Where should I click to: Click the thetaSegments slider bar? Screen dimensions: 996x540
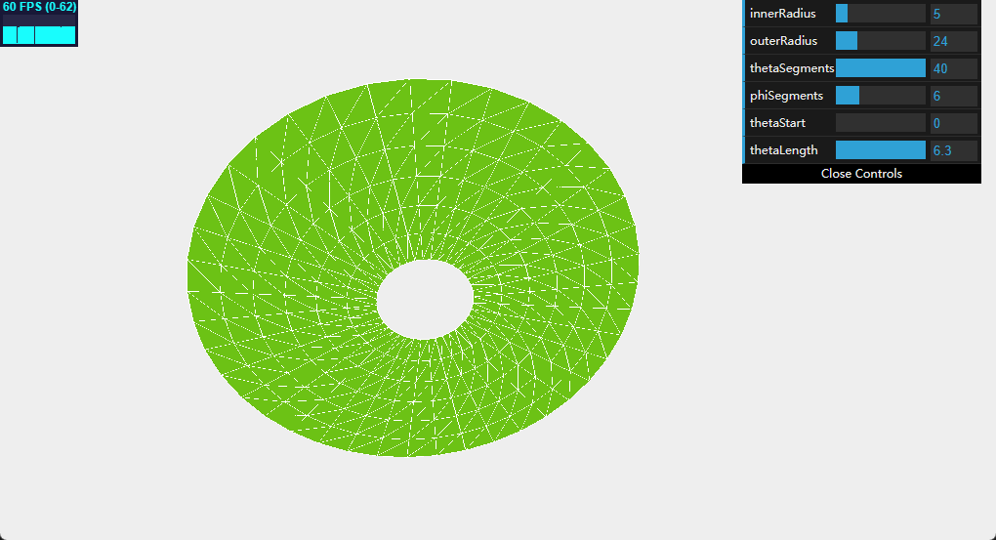click(x=880, y=68)
